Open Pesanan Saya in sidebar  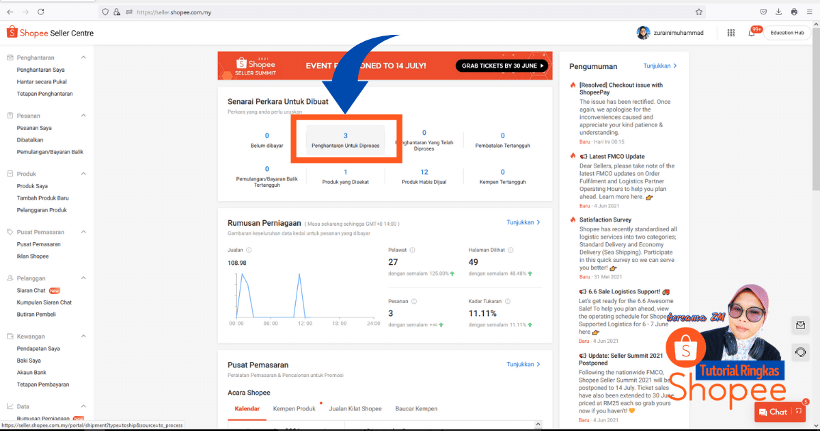coord(34,128)
